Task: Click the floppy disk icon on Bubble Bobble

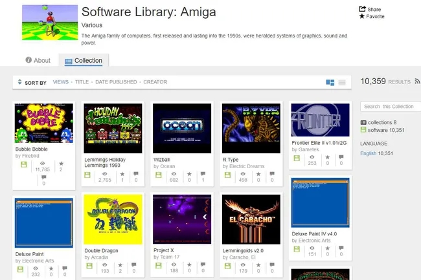Action: pyautogui.click(x=23, y=164)
